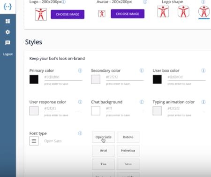Open the Typing animation color swatch
211x177 pixels.
(157, 111)
